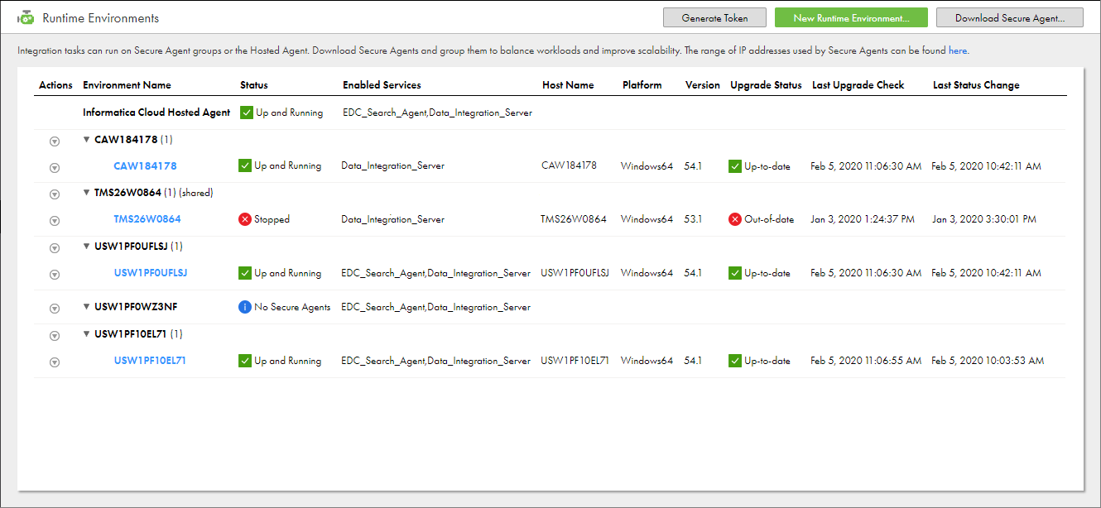The height and width of the screenshot is (508, 1101).
Task: Click 'Jan 3, 2020 1:24:37 PM' upgrade check
Action: pyautogui.click(x=863, y=219)
